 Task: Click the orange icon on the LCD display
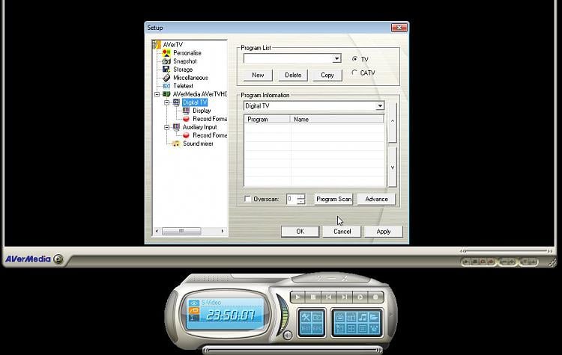[x=194, y=310]
